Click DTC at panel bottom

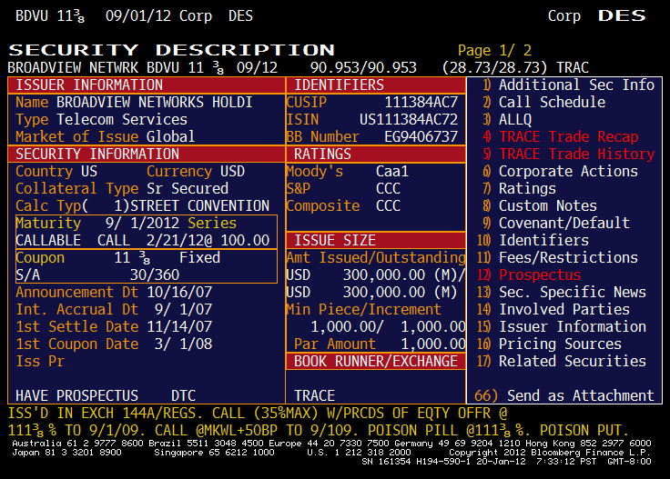[x=183, y=395]
